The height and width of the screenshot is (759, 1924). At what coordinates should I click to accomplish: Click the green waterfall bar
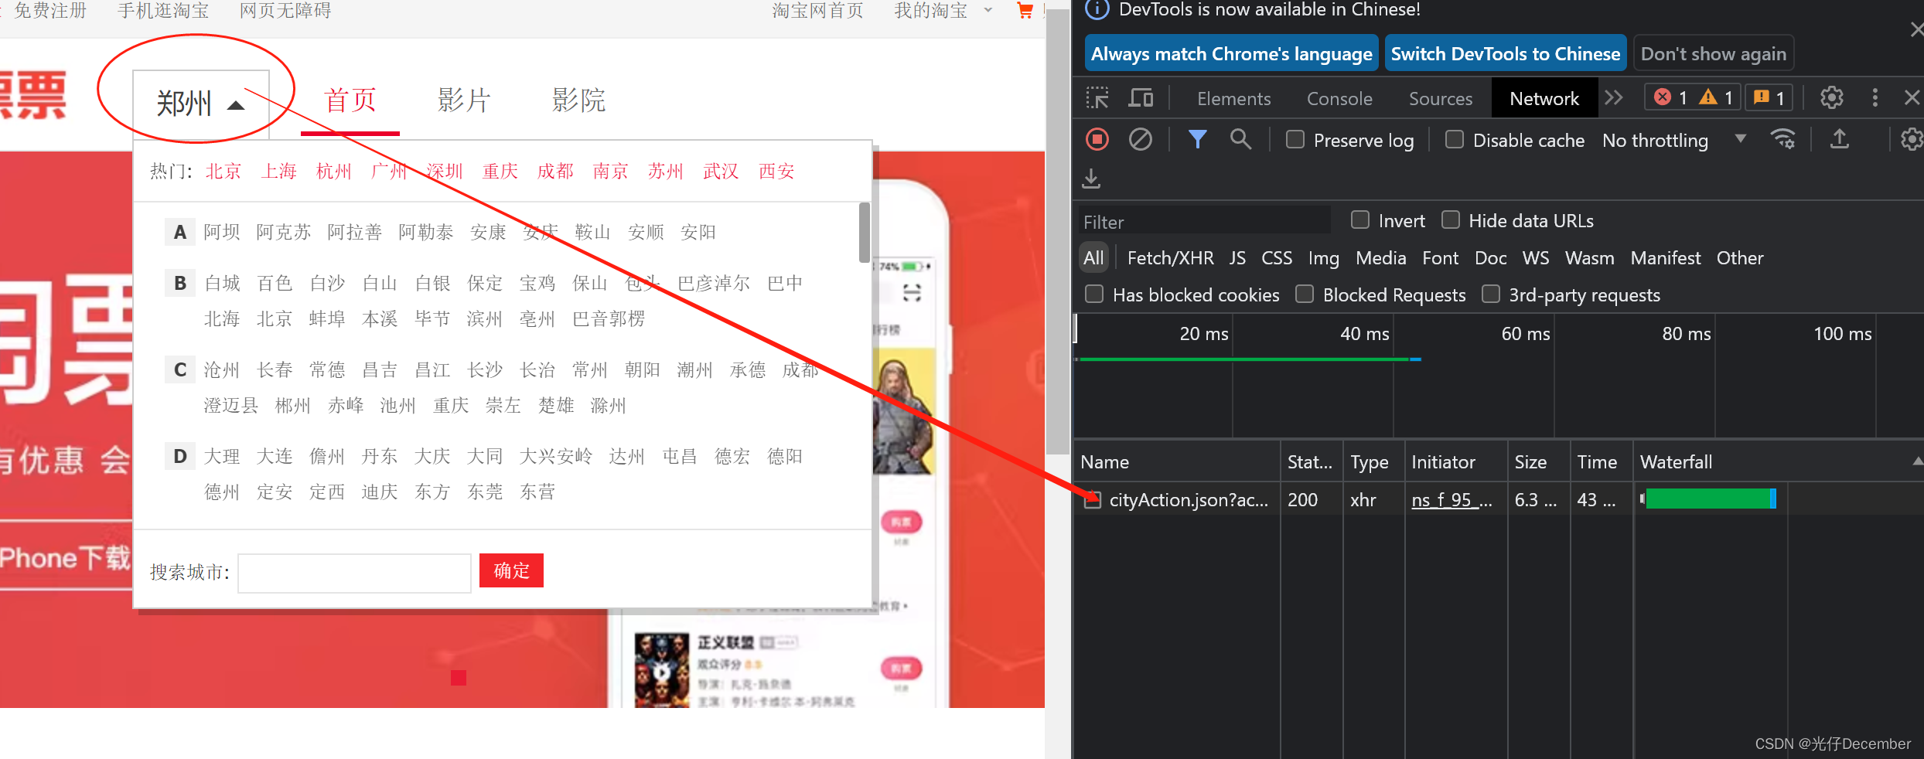tap(1708, 499)
